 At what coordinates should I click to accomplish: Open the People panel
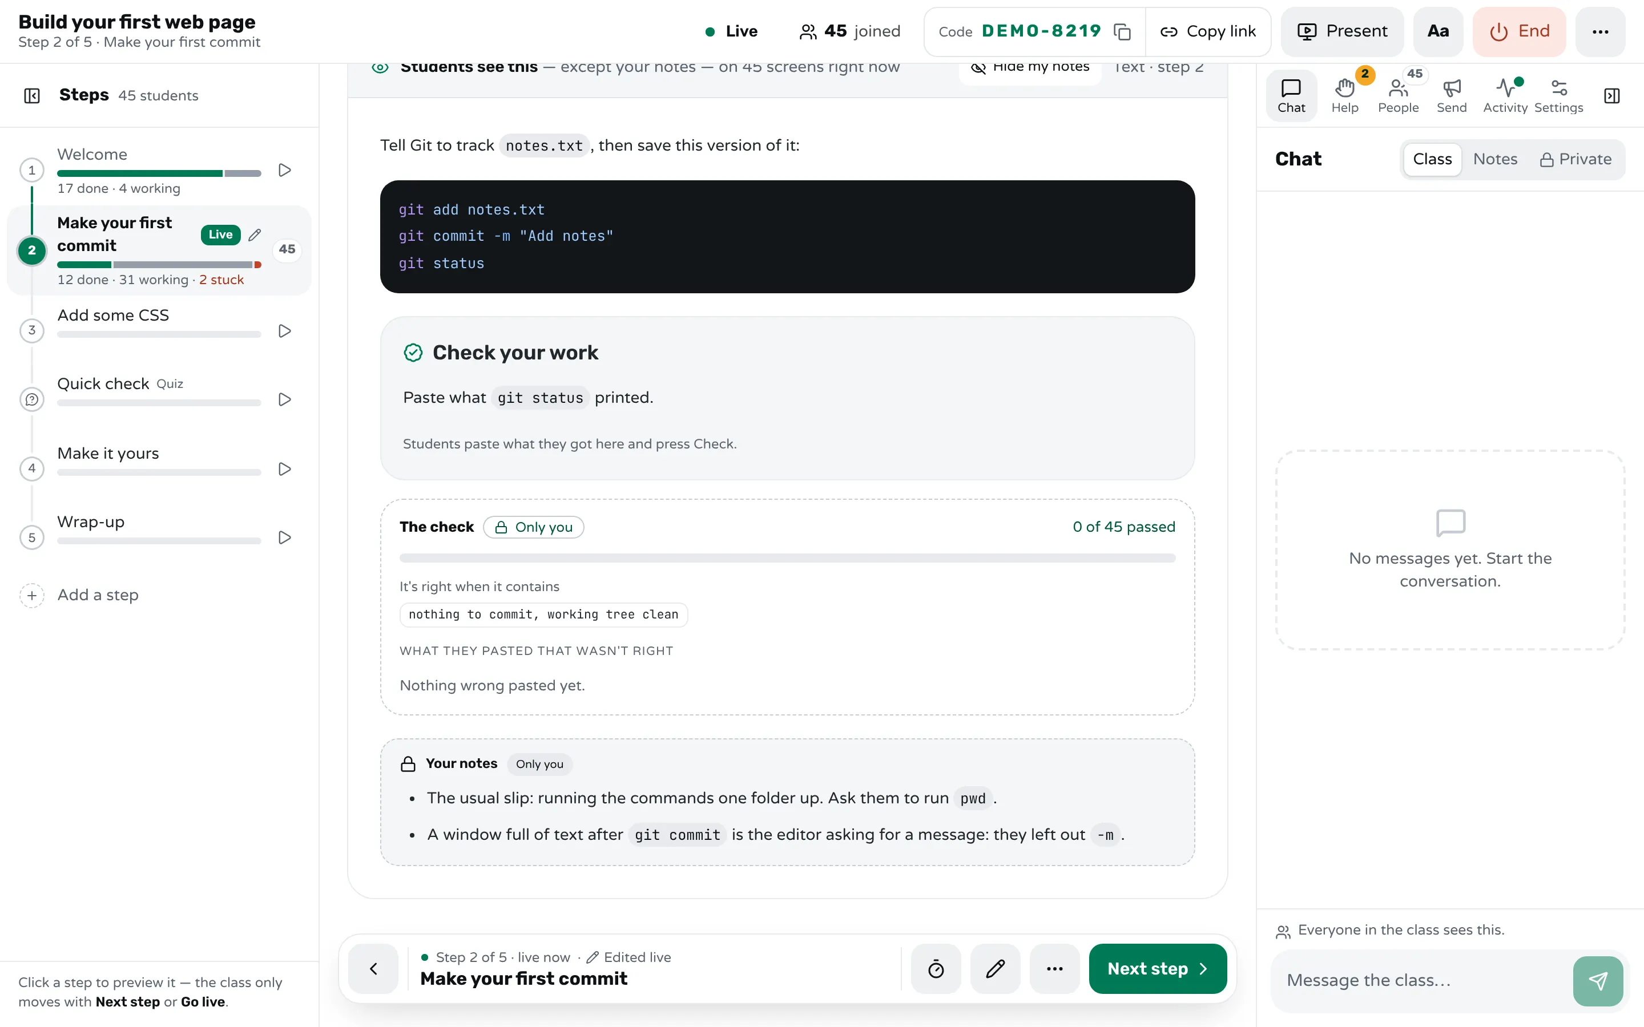tap(1398, 96)
